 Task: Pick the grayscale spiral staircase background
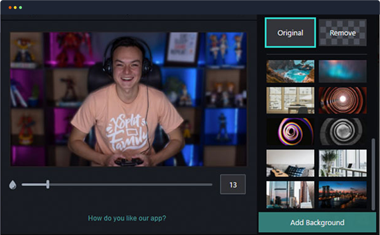342,132
